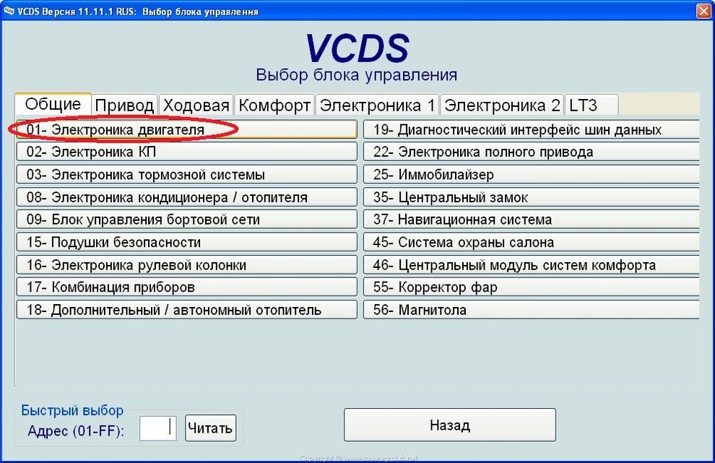Open 01- Электроника двигателя module
The image size is (715, 463).
186,129
